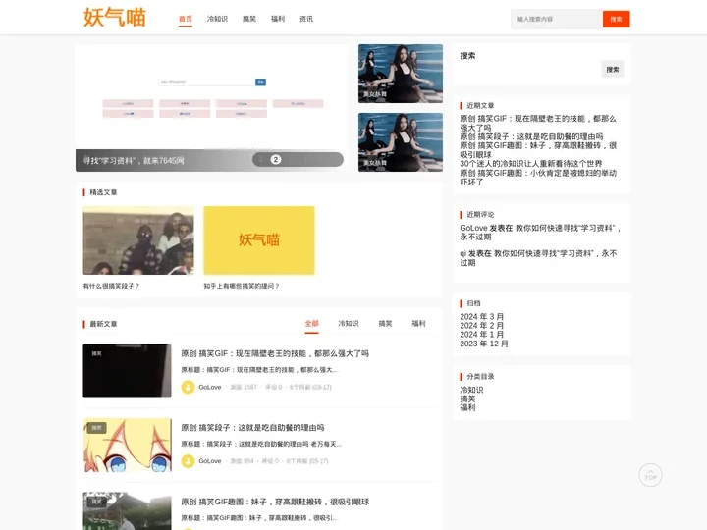This screenshot has height=530, width=707.
Task: Click the orange 搜索 button in header
Action: point(616,19)
